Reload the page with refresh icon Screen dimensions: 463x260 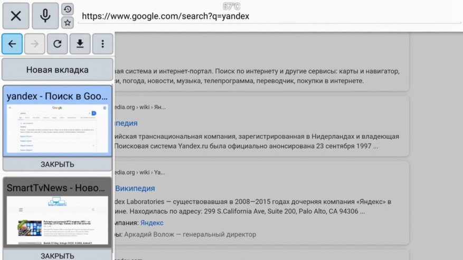pos(58,44)
